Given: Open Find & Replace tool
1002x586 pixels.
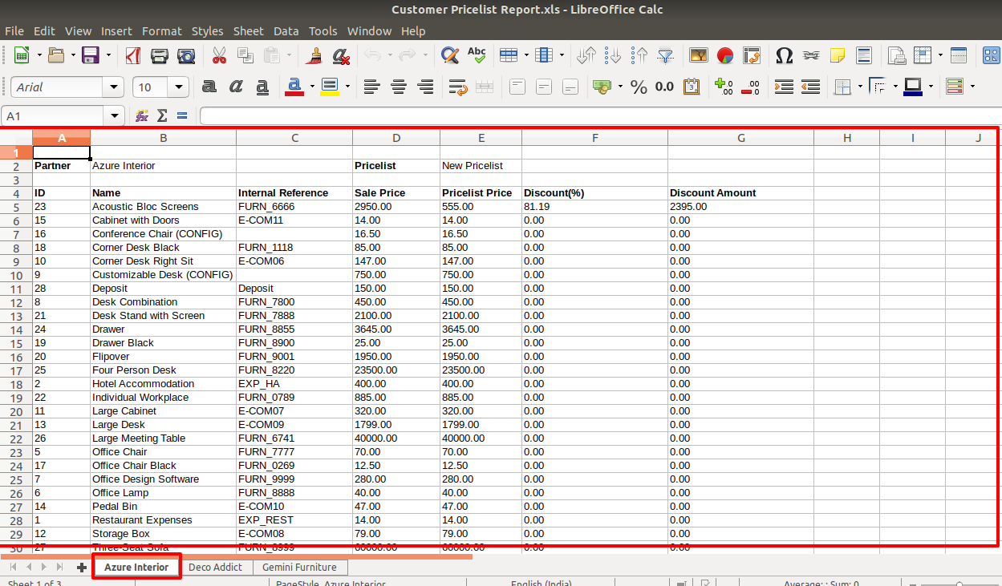Looking at the screenshot, I should pos(450,55).
